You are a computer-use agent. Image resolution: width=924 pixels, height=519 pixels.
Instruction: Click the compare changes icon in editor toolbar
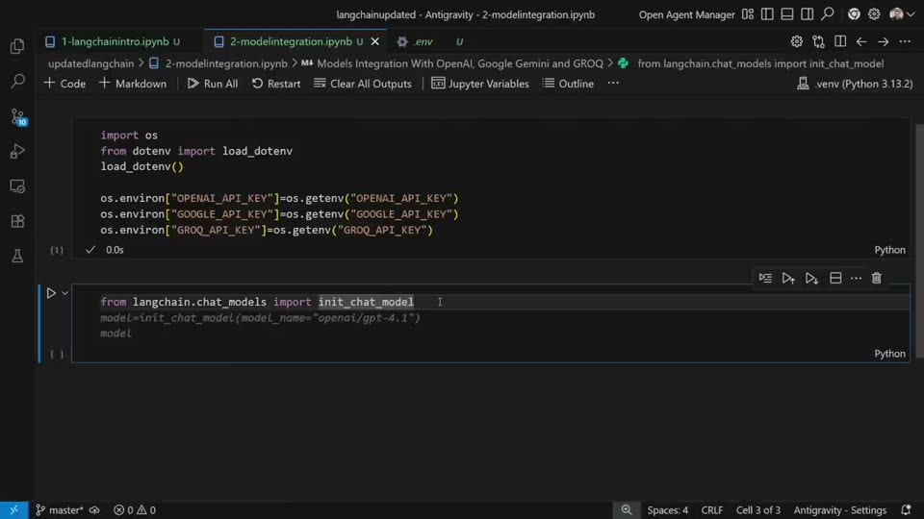(818, 41)
